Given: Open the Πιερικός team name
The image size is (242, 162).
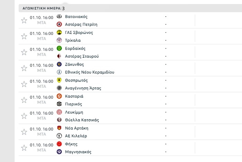Looking at the screenshot, I should [x=73, y=104].
